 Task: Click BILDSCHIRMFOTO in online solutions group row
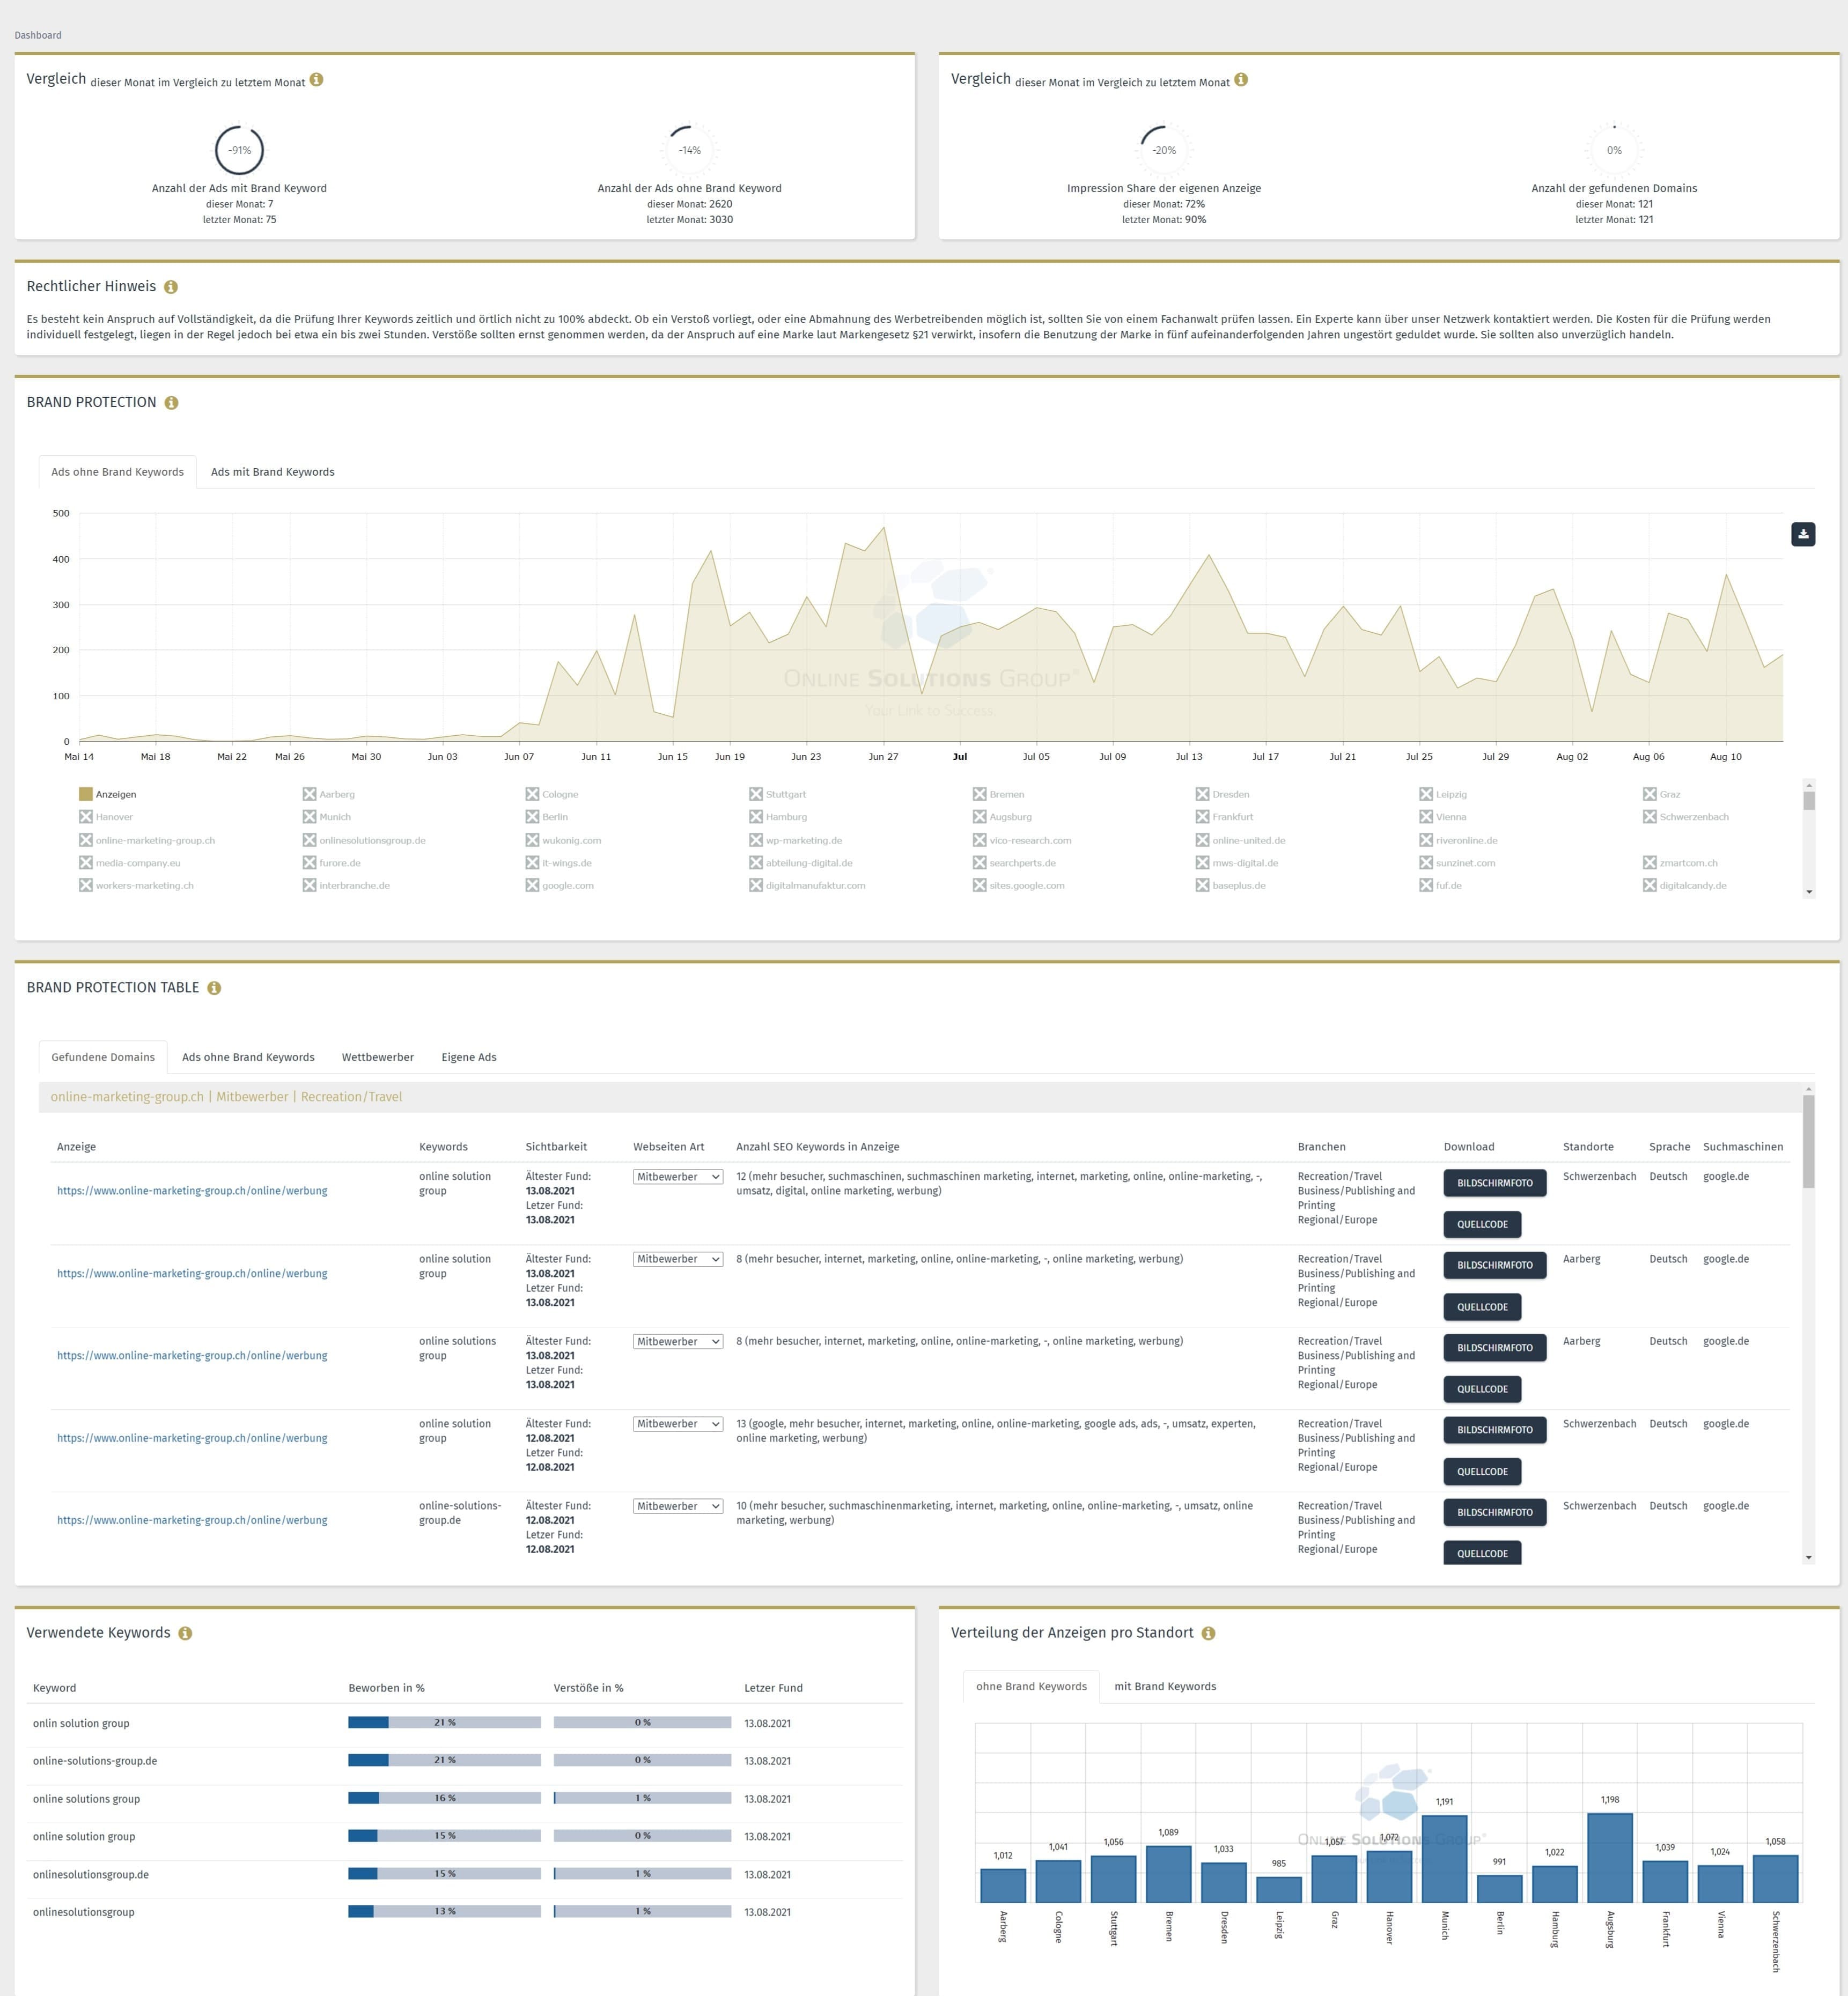(1495, 1348)
